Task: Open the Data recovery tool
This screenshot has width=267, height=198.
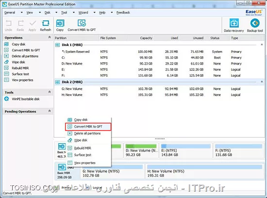Action: coord(234,25)
